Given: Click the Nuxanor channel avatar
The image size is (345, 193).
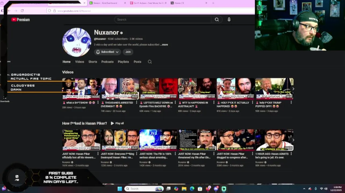Looking at the screenshot, I should point(77,42).
